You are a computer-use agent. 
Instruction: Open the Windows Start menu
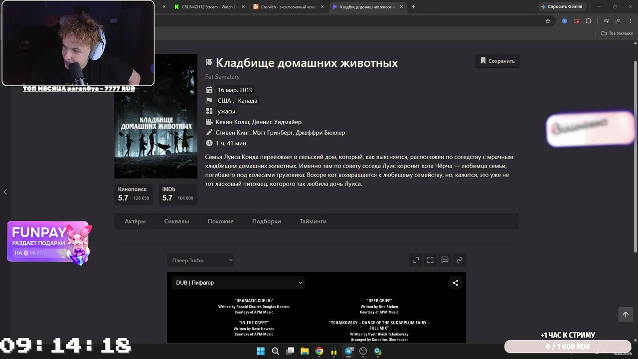point(261,351)
